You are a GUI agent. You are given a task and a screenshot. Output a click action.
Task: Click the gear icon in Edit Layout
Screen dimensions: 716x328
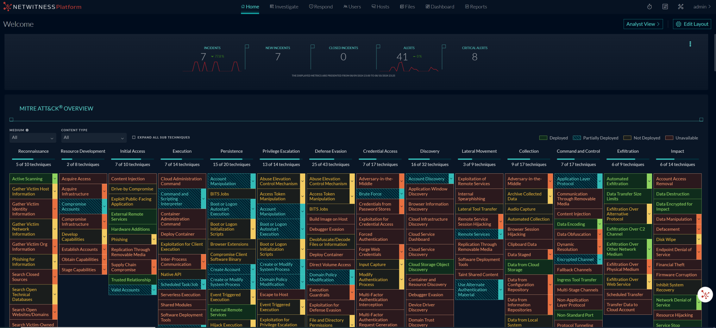click(x=679, y=24)
